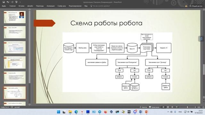Click the slide panel scroll-down arrow
205x115 pixels.
click(29, 104)
